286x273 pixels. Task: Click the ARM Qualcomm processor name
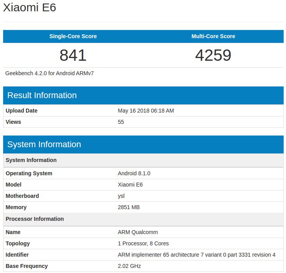tap(138, 232)
